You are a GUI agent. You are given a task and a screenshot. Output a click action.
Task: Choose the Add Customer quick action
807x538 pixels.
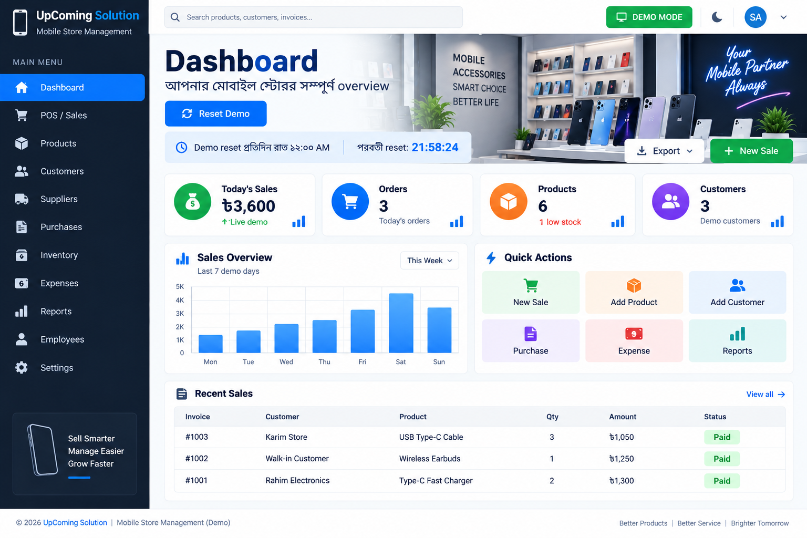point(738,293)
